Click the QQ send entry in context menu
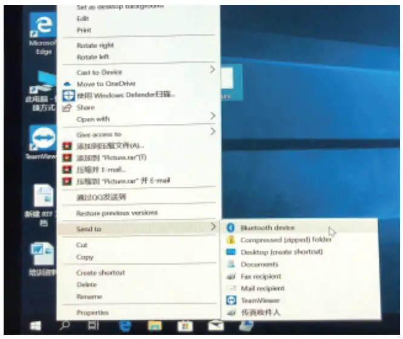The image size is (403, 339). (x=101, y=197)
